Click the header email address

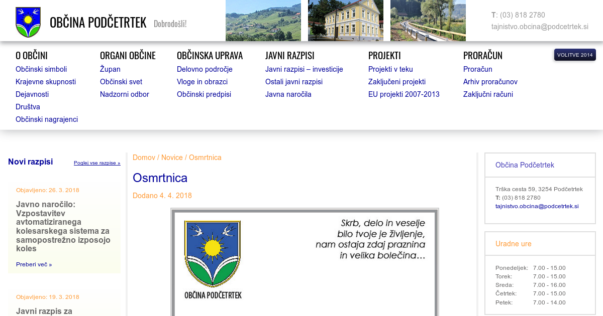click(x=540, y=27)
